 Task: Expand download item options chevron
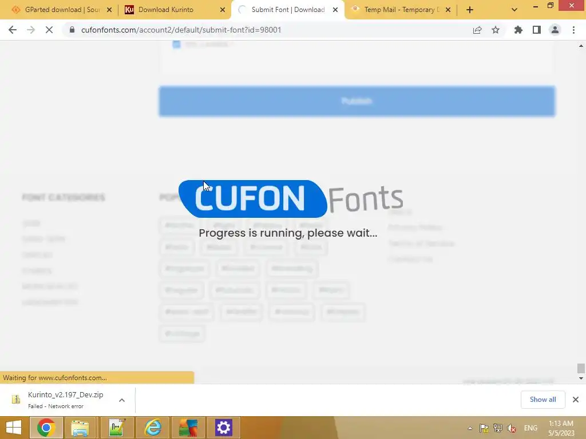(x=122, y=400)
